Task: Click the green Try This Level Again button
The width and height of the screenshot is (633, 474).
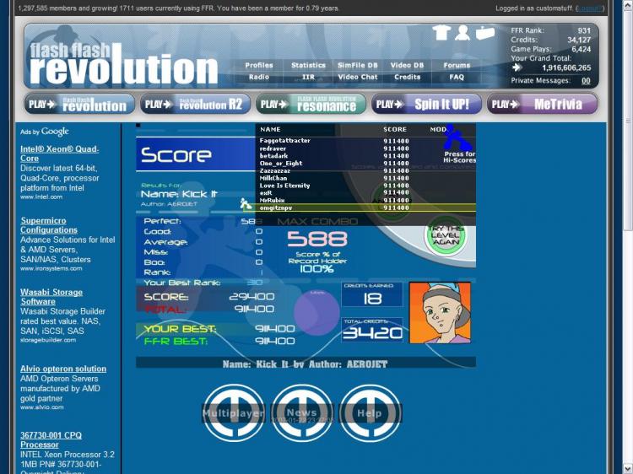Action: coord(445,234)
